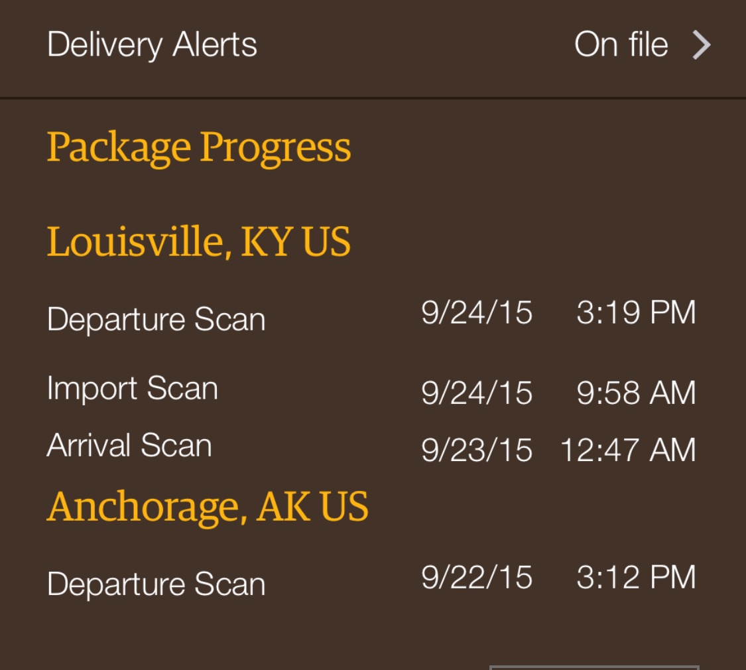
Task: Tap the 9/24/15 departure scan date
Action: (476, 312)
